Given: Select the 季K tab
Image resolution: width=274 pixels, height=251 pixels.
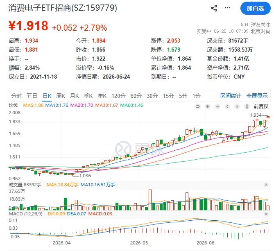Looking at the screenshot, I should point(88,96).
